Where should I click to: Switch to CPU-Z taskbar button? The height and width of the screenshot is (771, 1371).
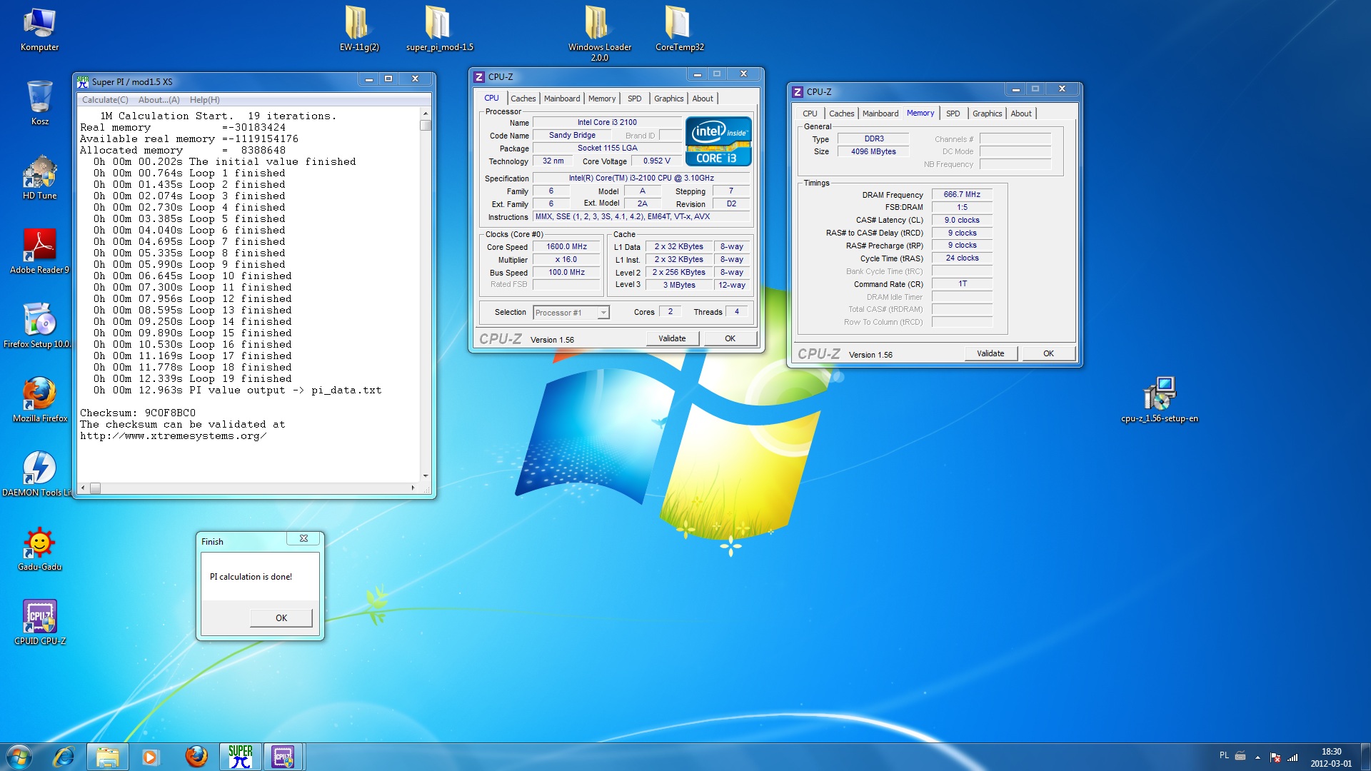point(283,757)
